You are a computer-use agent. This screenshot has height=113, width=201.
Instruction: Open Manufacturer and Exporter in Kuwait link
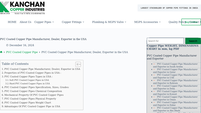click(175, 93)
